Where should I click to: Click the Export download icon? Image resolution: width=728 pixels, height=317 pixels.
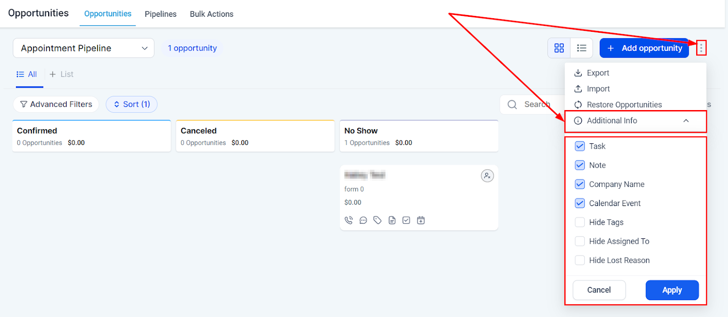[x=578, y=73]
